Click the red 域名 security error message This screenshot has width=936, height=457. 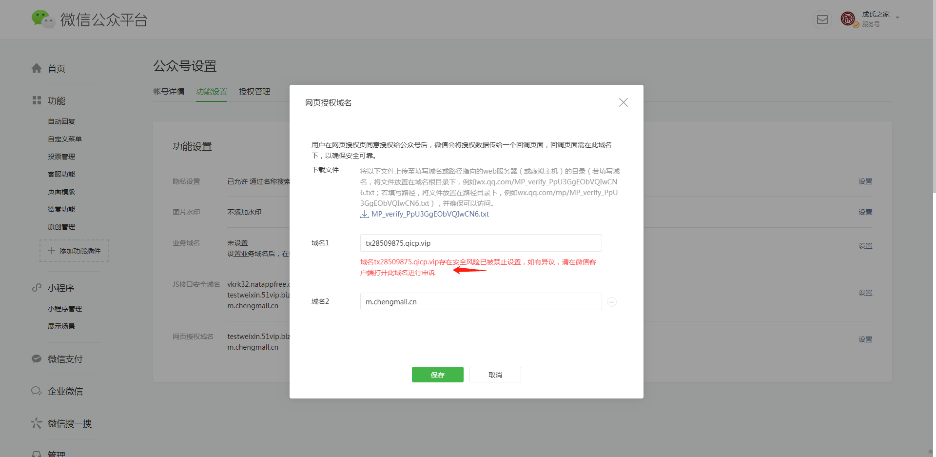click(x=478, y=267)
